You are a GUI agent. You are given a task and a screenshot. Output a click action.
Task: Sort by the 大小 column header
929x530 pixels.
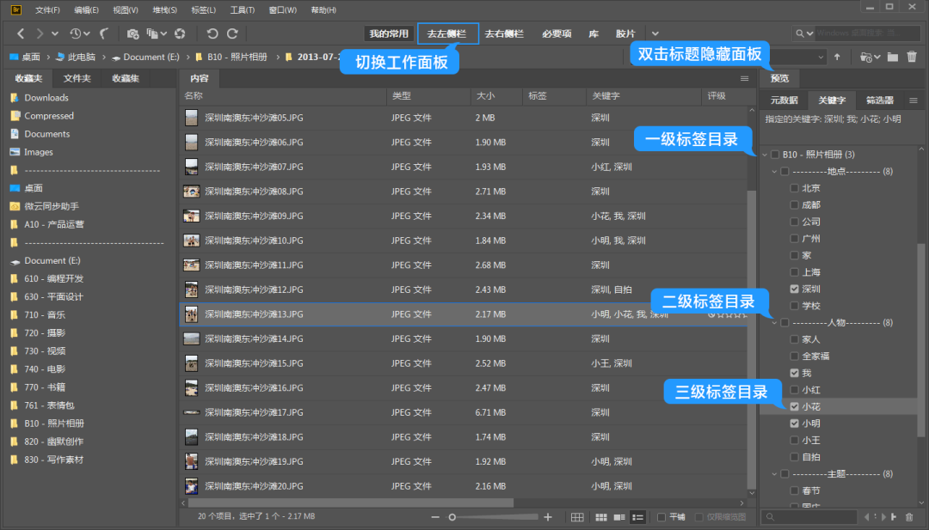coord(496,96)
